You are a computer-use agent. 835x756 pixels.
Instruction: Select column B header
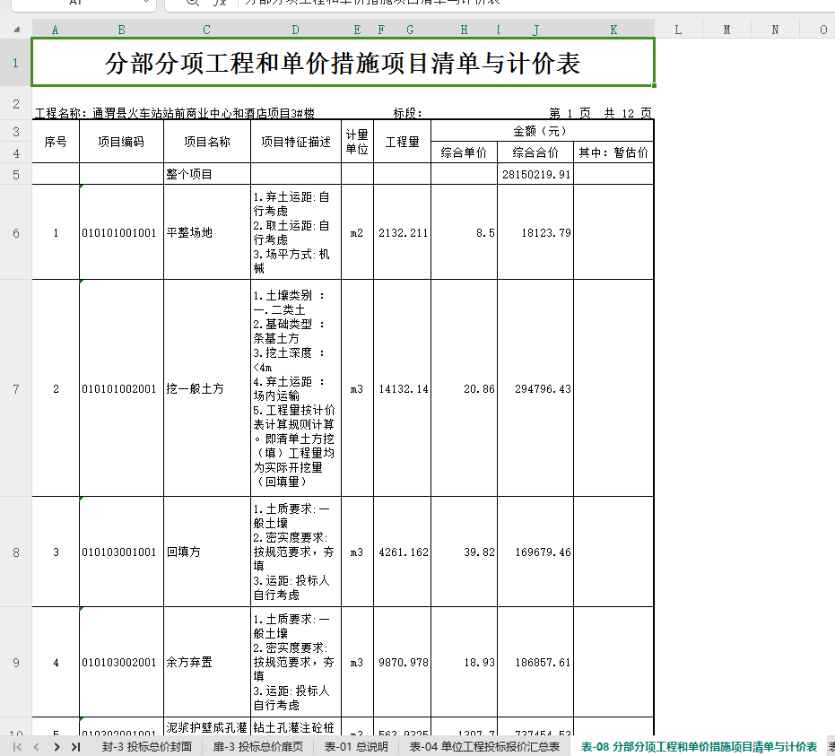point(121,30)
